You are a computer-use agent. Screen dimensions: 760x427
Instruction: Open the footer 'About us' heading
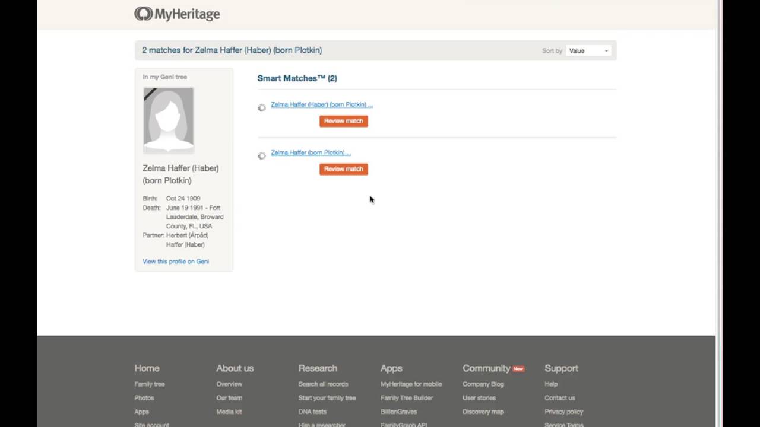point(235,368)
